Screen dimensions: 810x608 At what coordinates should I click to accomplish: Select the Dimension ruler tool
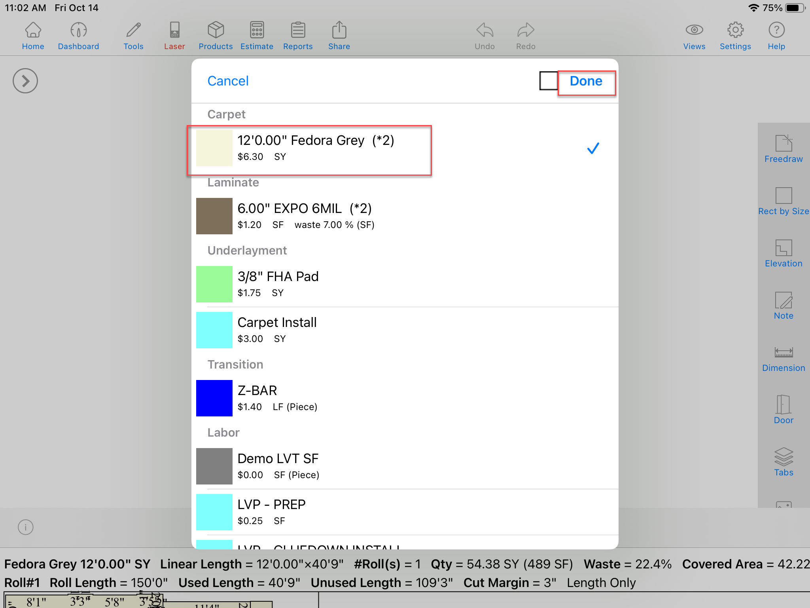[784, 358]
